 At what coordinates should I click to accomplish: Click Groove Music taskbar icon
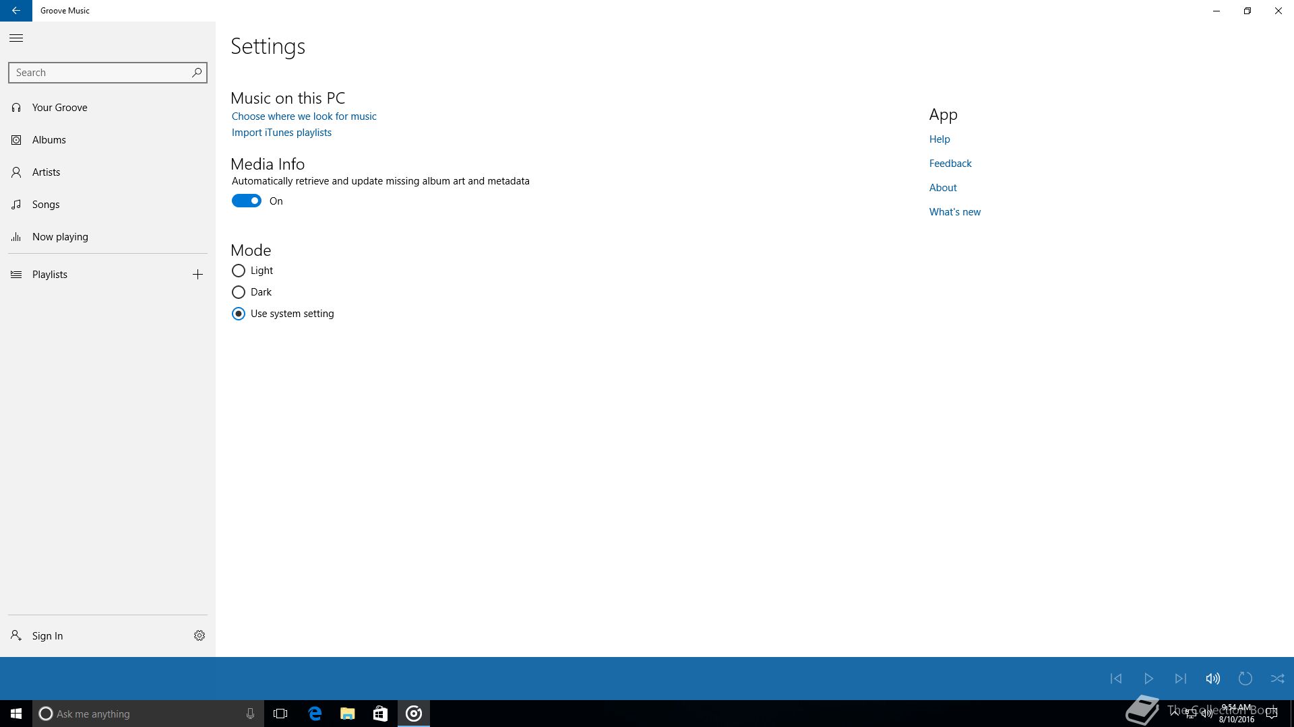(414, 714)
